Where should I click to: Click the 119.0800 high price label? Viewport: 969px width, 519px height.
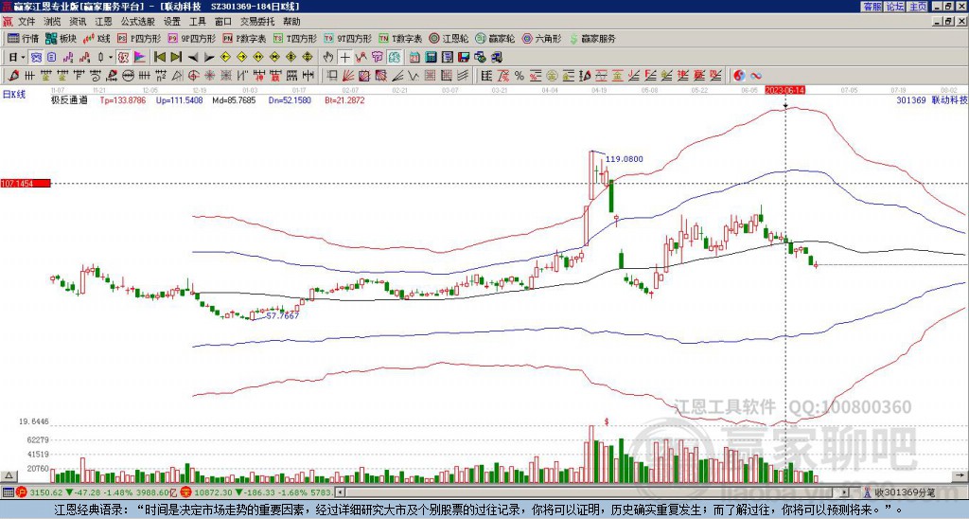click(624, 159)
